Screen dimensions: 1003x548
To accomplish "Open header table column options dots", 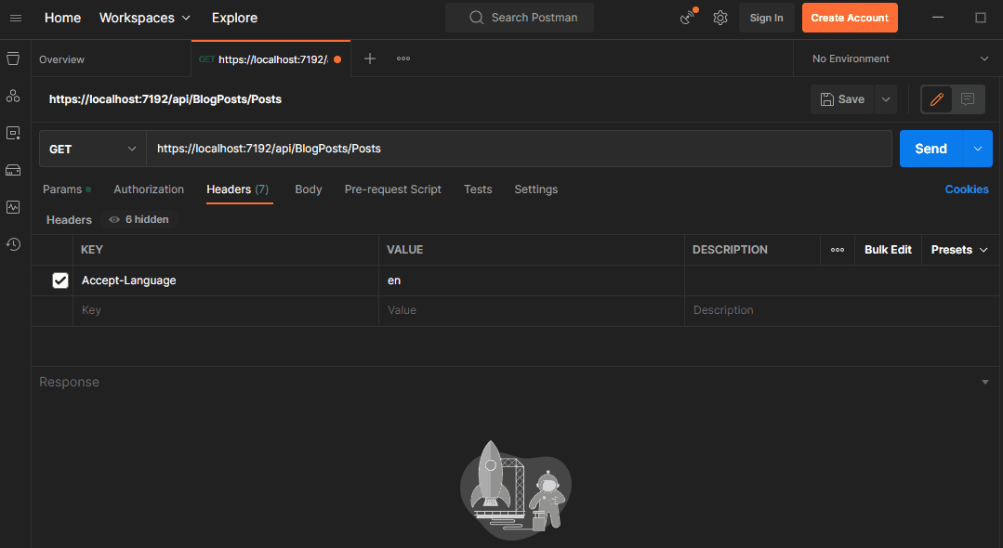I will tap(838, 250).
